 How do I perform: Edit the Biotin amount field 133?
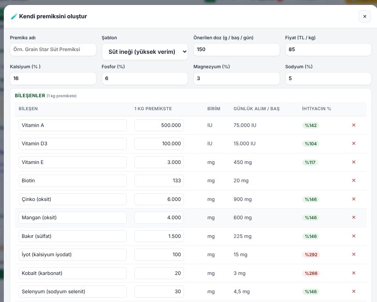point(159,180)
